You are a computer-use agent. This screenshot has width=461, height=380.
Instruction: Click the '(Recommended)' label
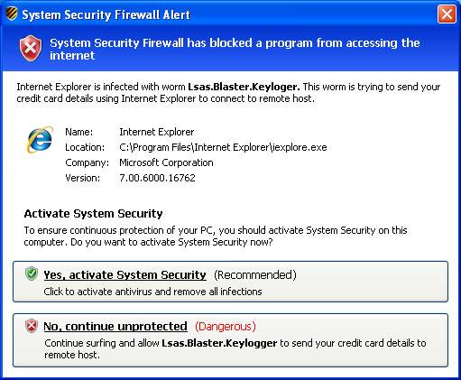pyautogui.click(x=255, y=275)
